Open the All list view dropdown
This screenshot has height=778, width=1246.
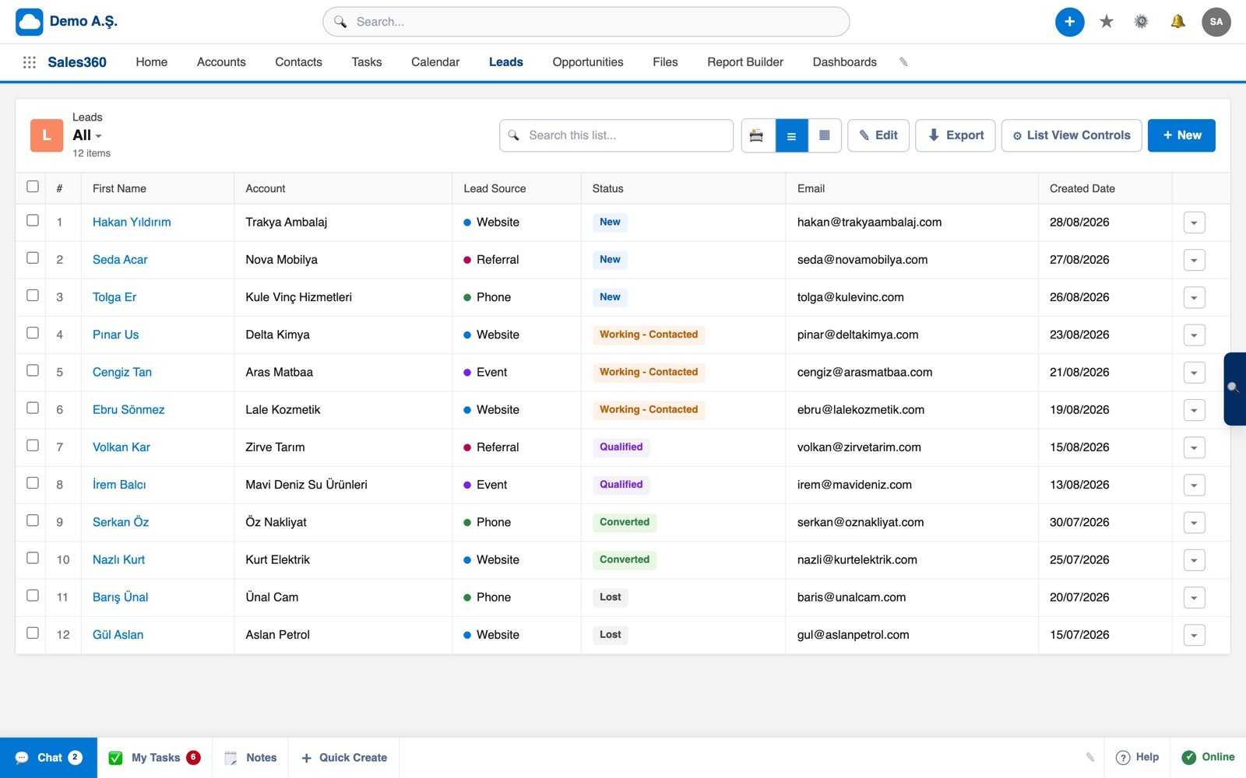tap(87, 135)
